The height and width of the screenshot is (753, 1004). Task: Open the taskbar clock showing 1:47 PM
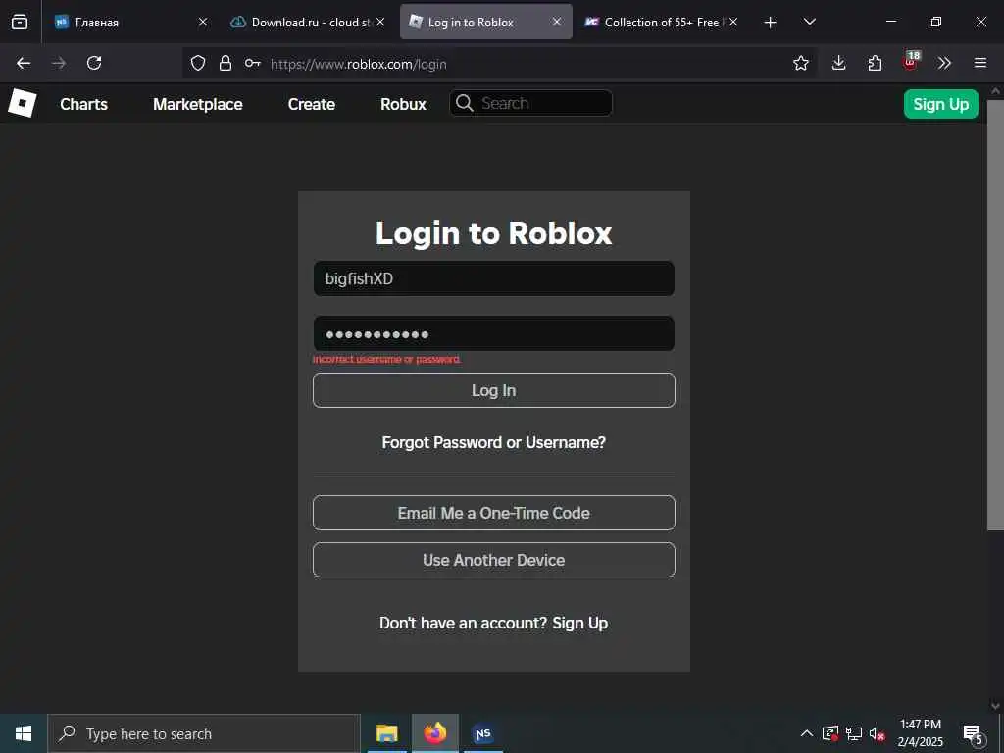920,733
